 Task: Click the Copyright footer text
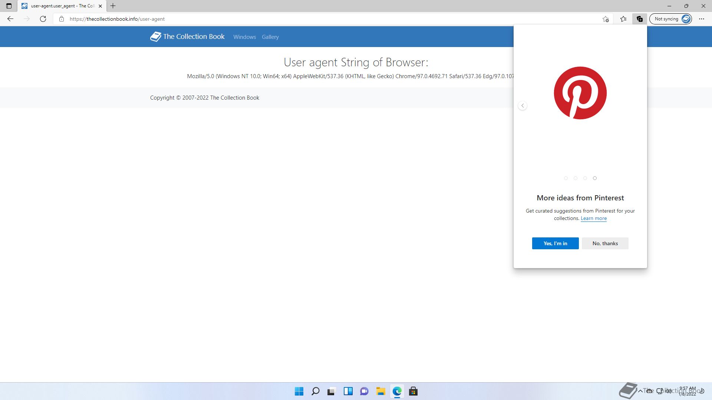tap(205, 98)
